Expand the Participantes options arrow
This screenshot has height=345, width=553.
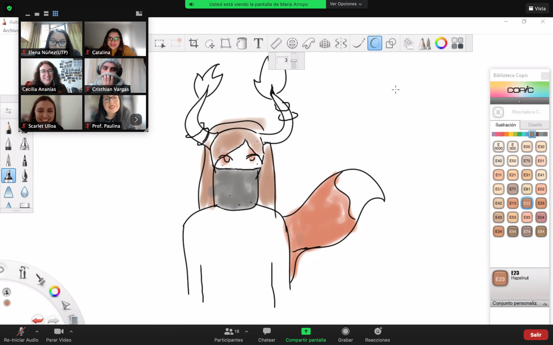(x=247, y=331)
